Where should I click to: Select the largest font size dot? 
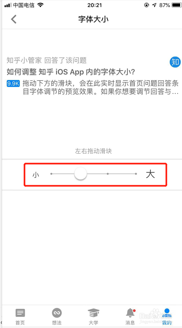pos(136,174)
